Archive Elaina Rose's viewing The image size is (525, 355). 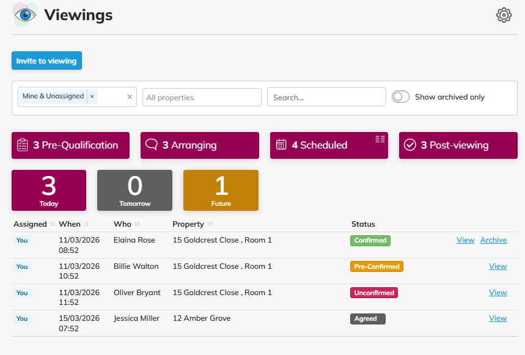coord(493,240)
